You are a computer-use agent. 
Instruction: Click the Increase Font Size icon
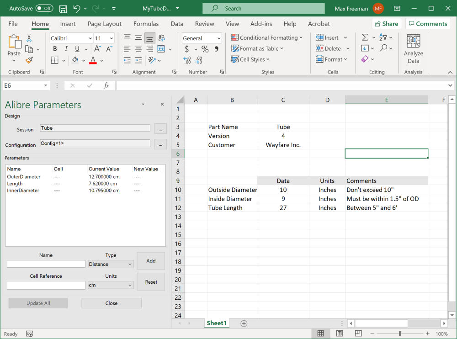click(98, 49)
